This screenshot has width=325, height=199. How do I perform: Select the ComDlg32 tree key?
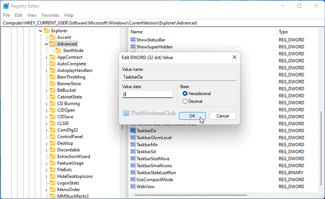(x=68, y=130)
